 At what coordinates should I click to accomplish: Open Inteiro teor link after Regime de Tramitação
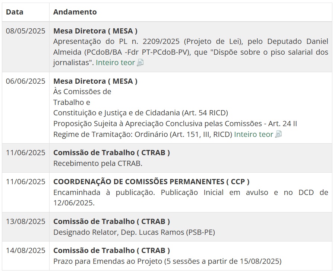pyautogui.click(x=253, y=134)
